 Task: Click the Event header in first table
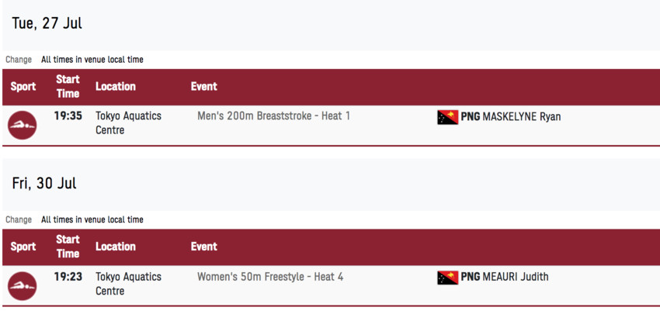pos(203,87)
